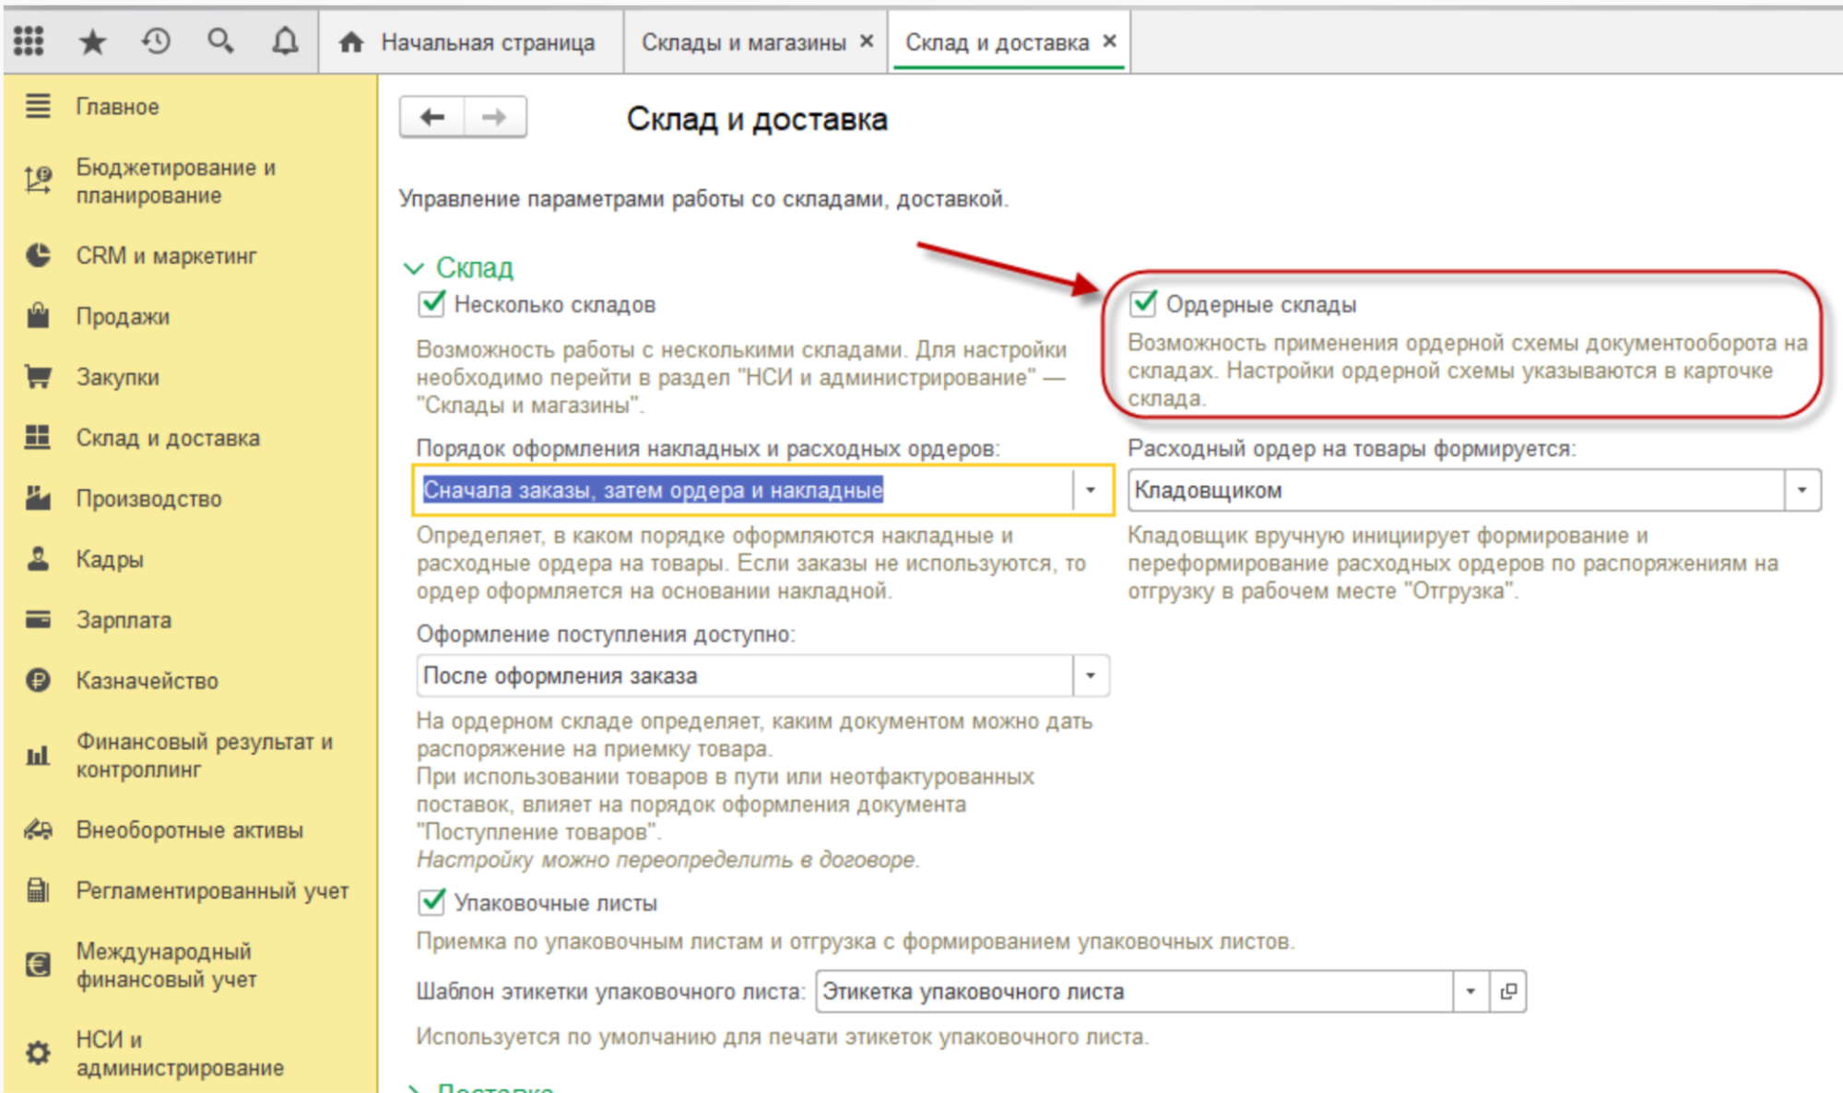Toggle the Несколько складов checkbox
Screen dimensions: 1843x1093
(x=431, y=304)
